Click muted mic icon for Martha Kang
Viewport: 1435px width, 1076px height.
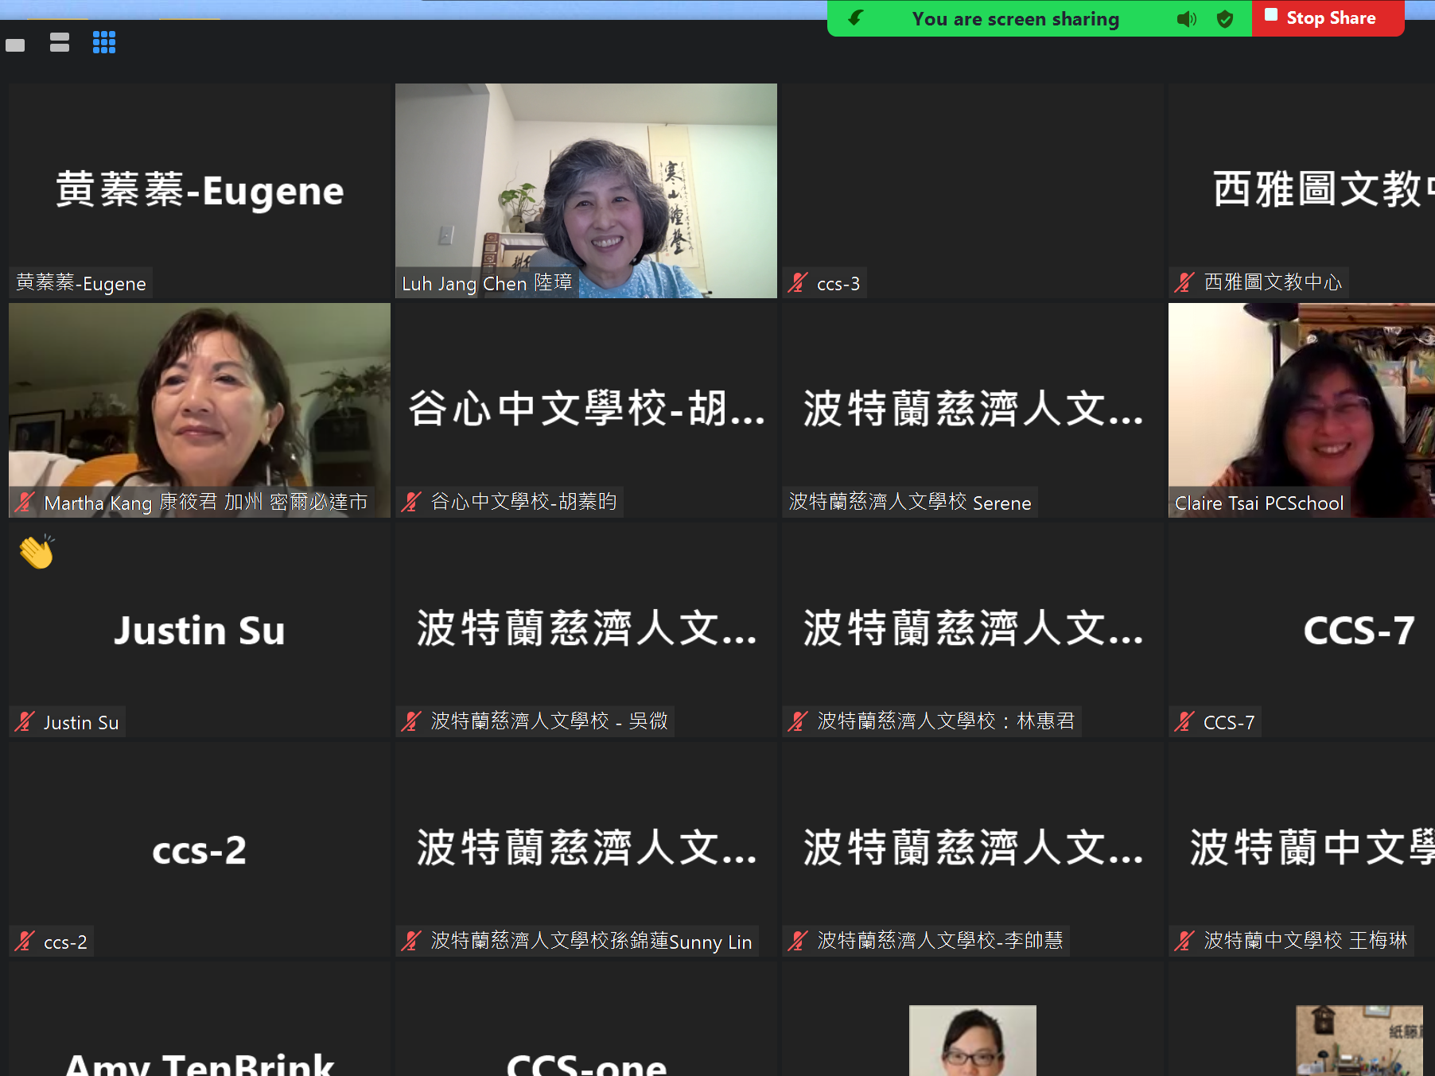pos(25,503)
